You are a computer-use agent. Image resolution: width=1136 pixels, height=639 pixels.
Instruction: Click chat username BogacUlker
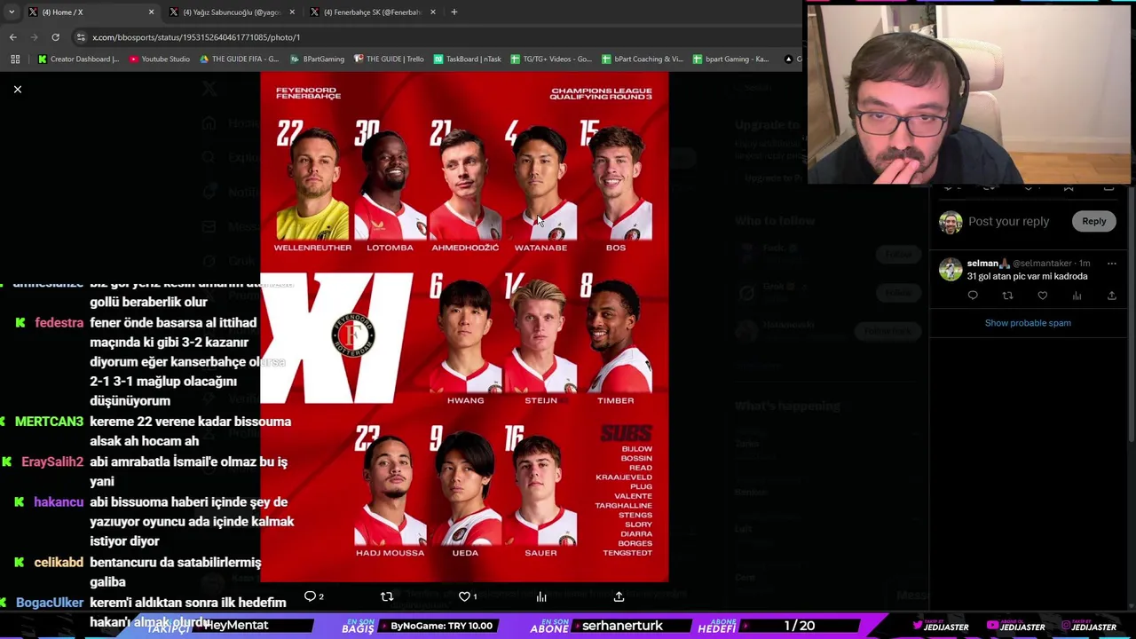(x=50, y=603)
